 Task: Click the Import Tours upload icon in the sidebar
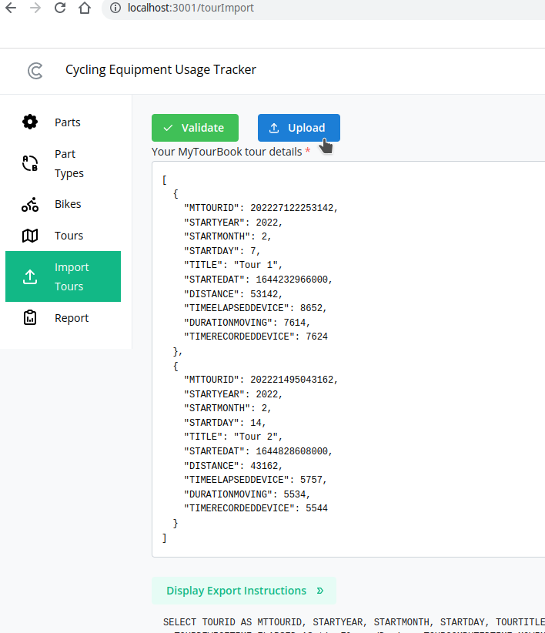[x=30, y=277]
